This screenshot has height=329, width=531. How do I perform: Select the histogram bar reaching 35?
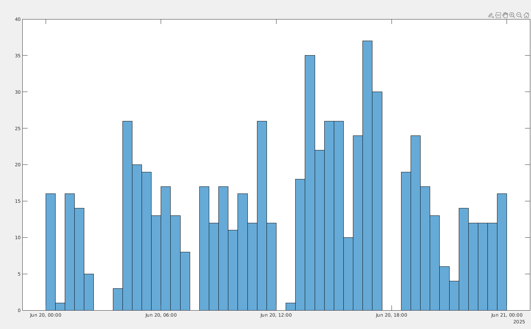310,183
